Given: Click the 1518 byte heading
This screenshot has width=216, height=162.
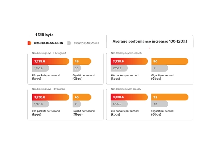Looking at the screenshot, I should click(x=44, y=35).
